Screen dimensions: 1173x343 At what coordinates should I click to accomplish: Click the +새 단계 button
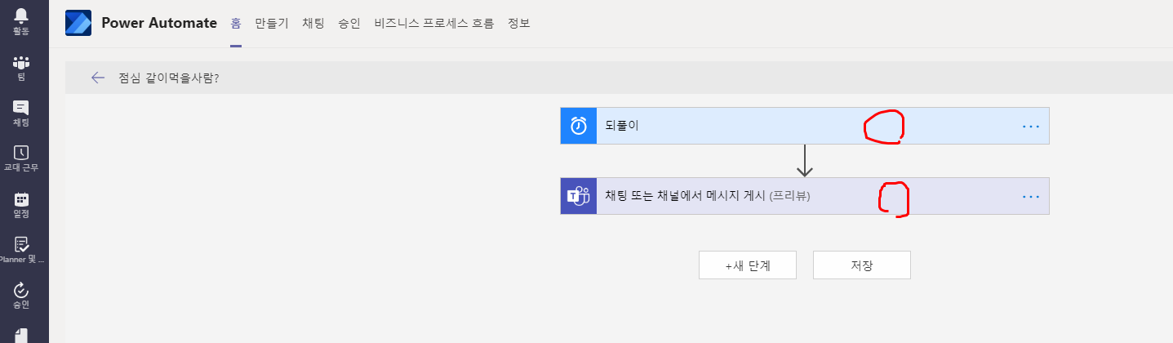coord(748,265)
